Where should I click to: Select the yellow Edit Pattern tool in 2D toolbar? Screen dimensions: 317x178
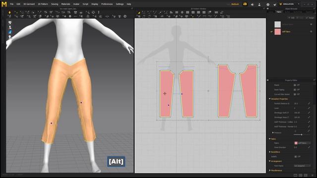139,12
